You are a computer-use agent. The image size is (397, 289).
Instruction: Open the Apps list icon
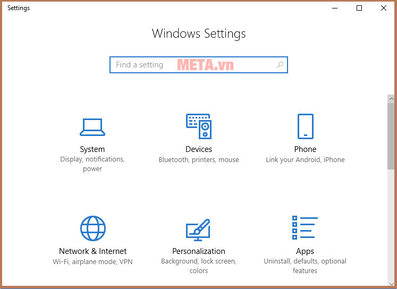[305, 227]
